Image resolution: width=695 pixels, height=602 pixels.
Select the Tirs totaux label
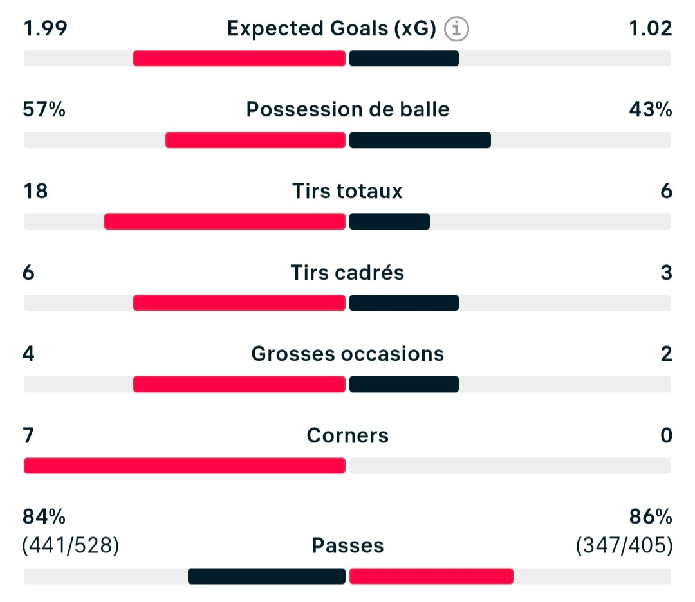click(347, 191)
